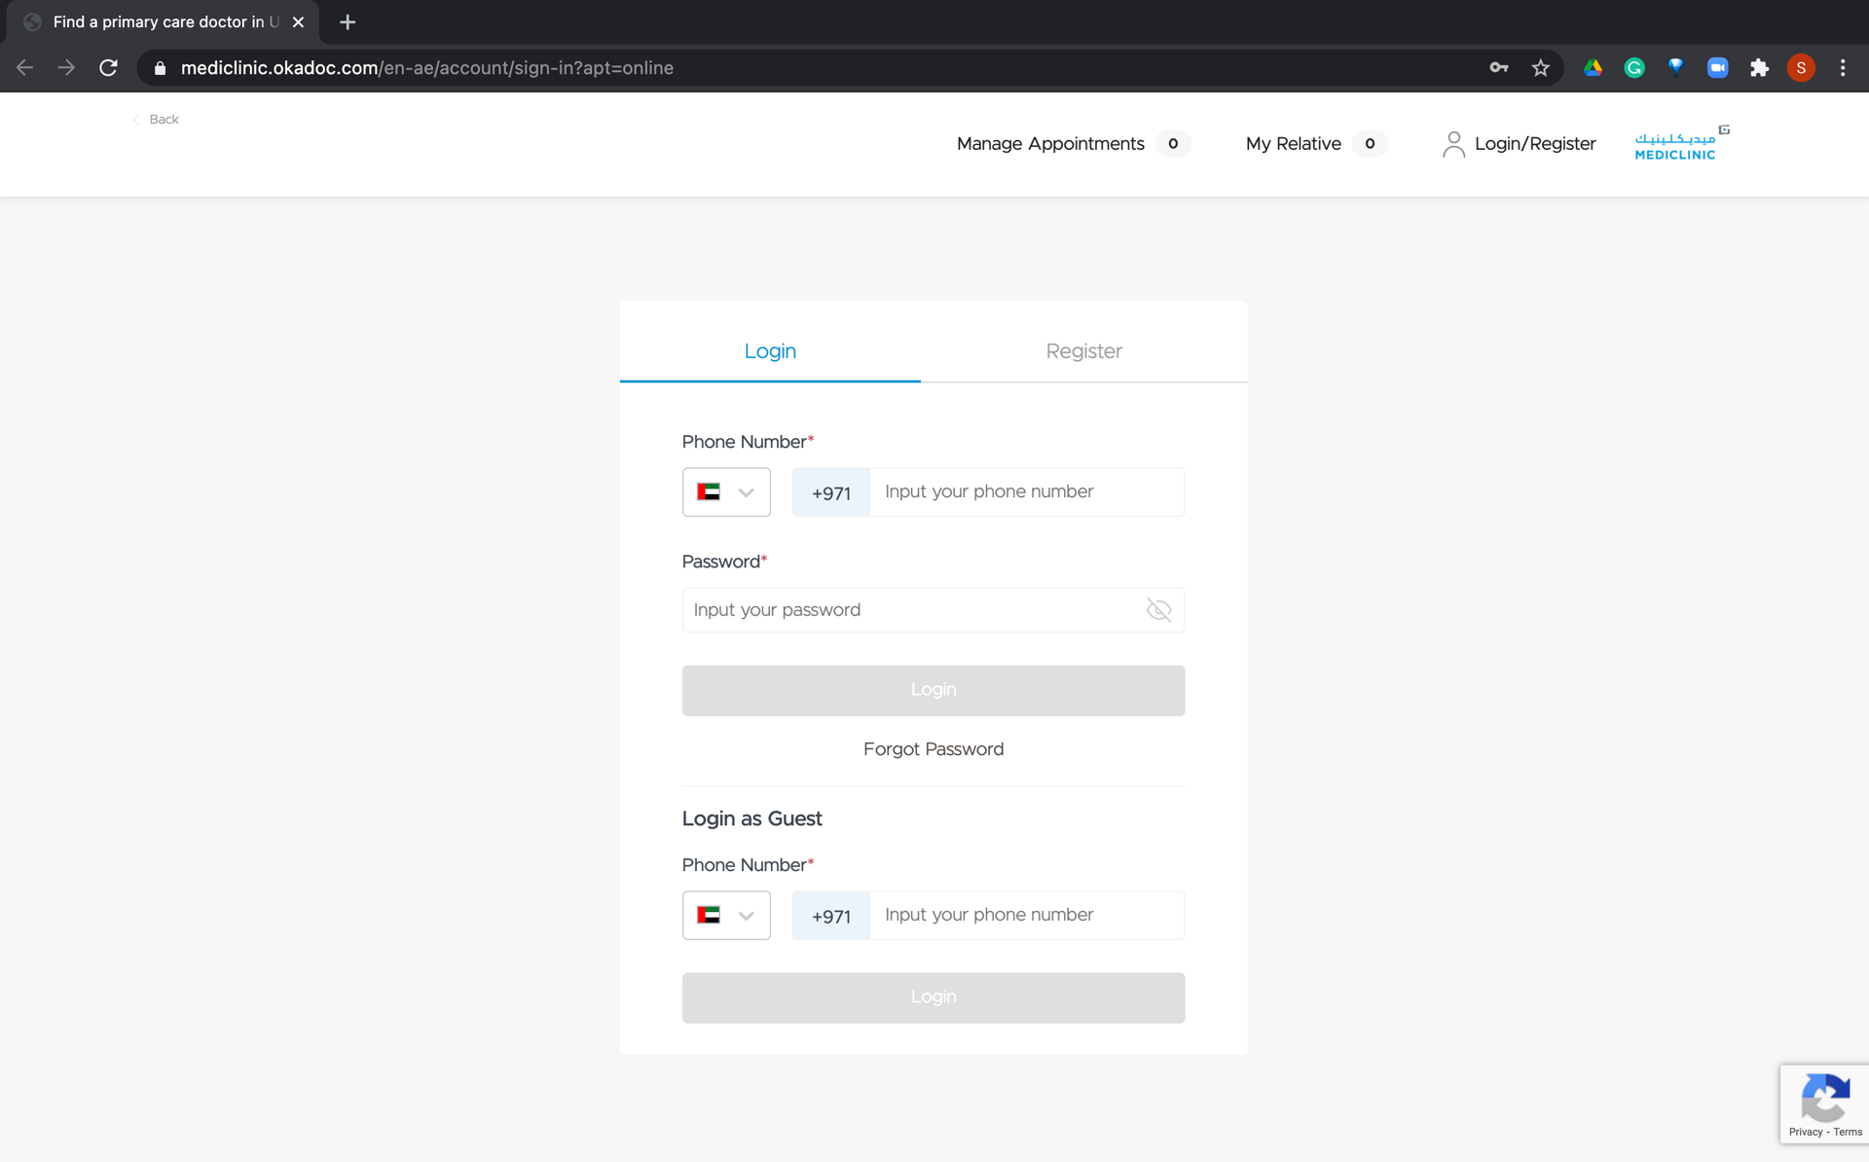Click the Grammarly extension icon
1869x1162 pixels.
click(x=1634, y=68)
